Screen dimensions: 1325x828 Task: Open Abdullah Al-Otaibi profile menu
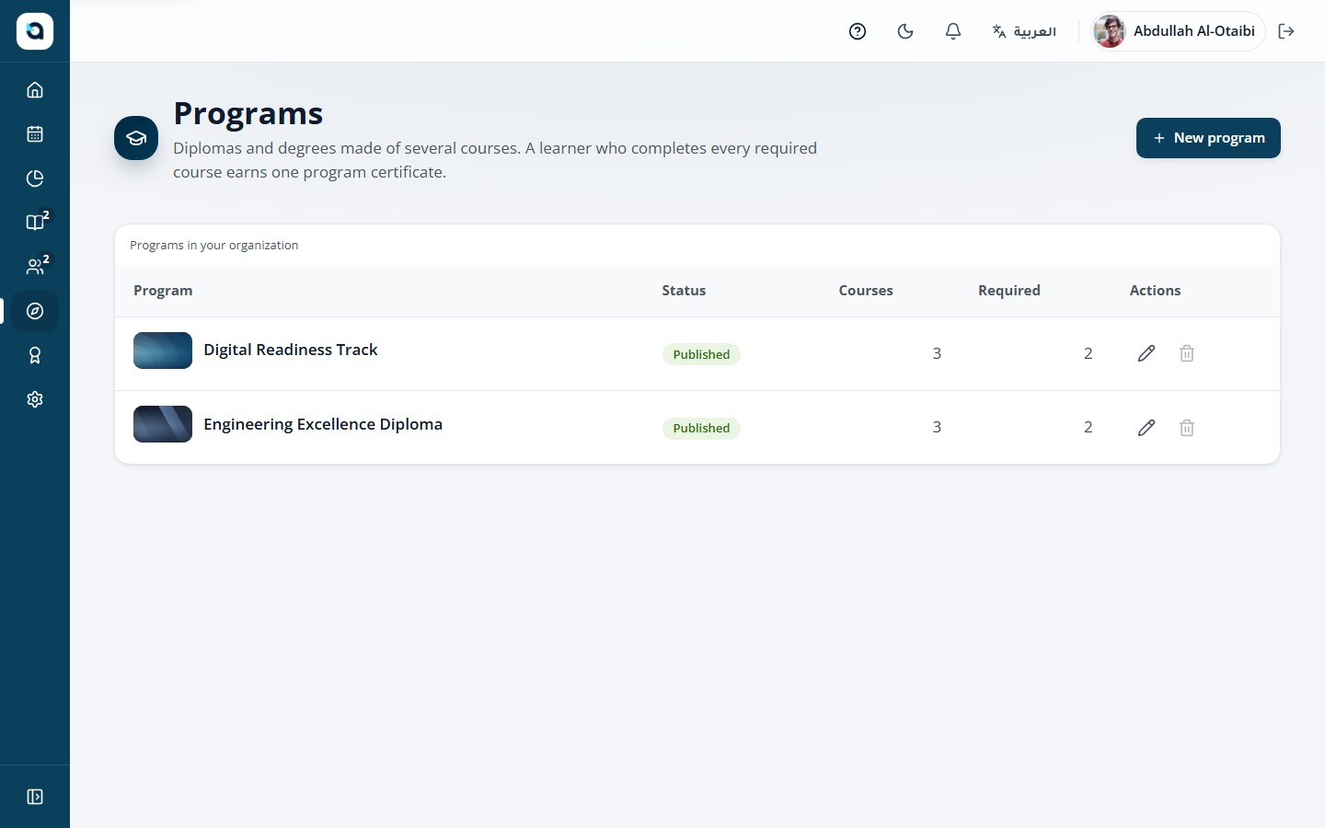(1178, 31)
